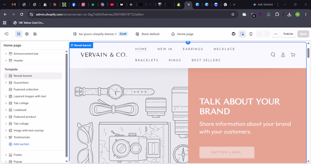Open the 14K Yellow Gold bookmark
Screen dimensions: 311x164
tap(29, 23)
